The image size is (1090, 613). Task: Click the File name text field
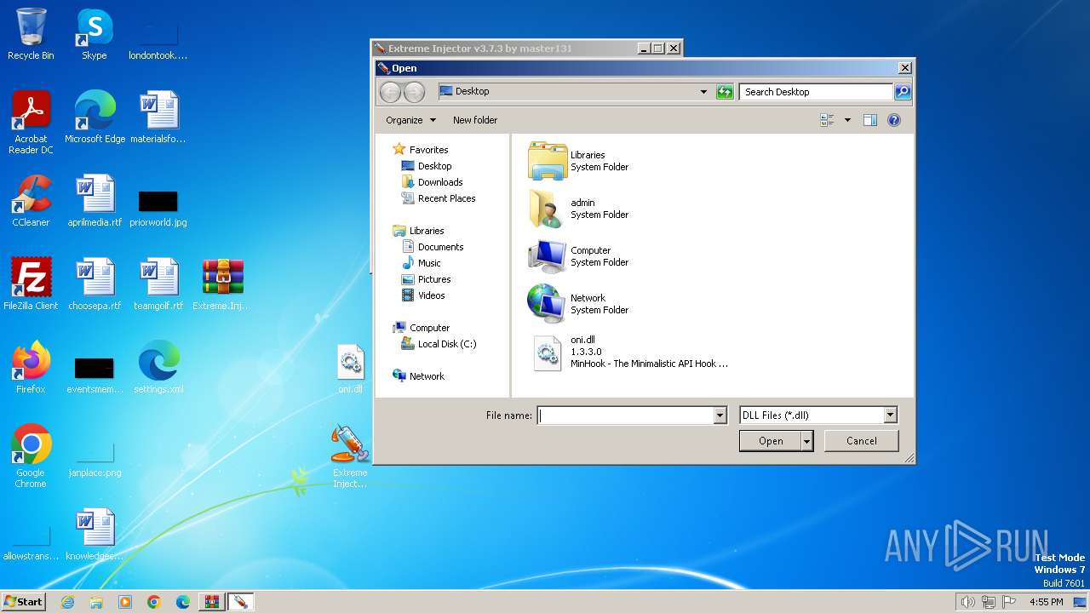click(626, 415)
